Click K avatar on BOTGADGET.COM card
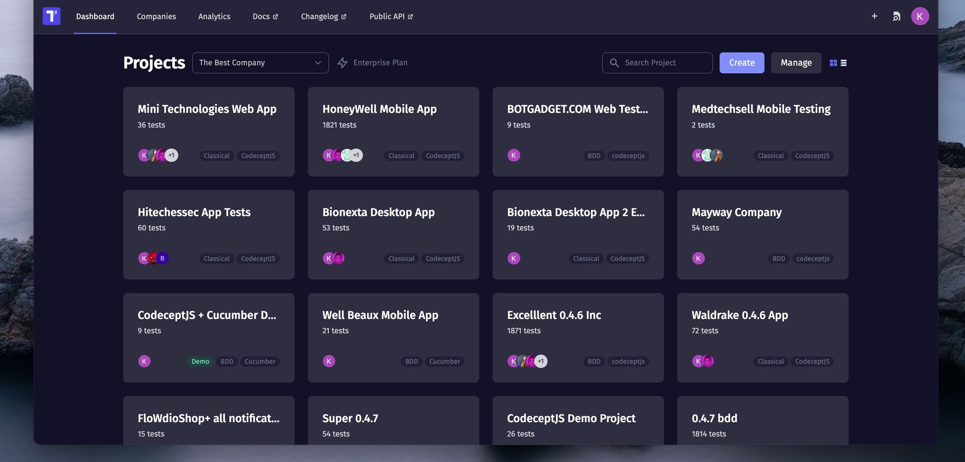The image size is (965, 462). click(513, 155)
